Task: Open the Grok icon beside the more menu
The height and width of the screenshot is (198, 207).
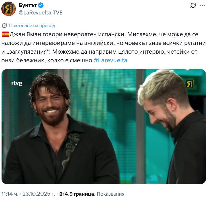Action: pos(193,6)
